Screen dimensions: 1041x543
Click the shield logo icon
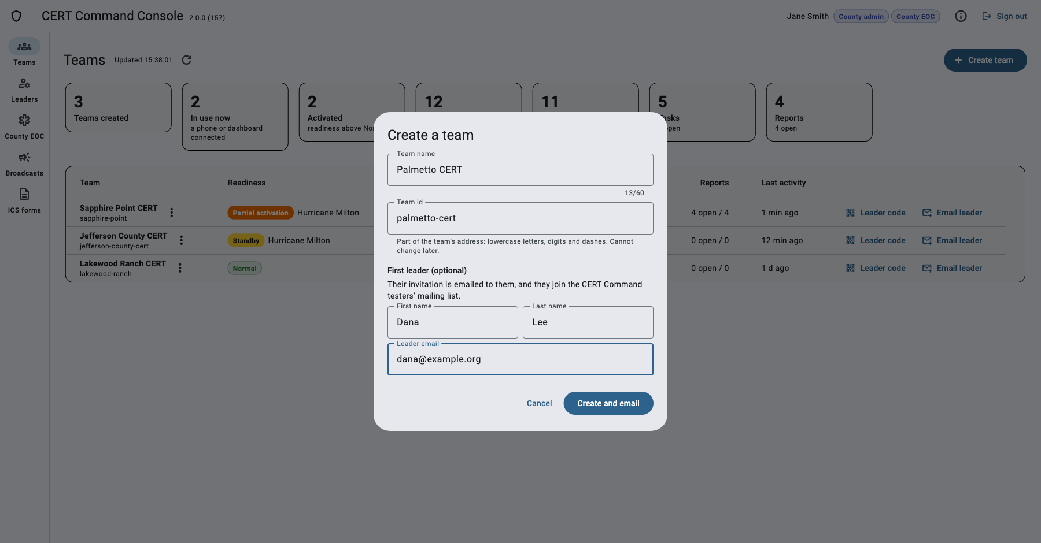tap(16, 16)
